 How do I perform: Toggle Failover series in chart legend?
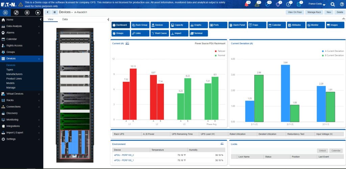coord(220,51)
